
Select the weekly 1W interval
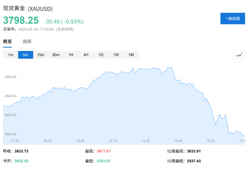116,54
